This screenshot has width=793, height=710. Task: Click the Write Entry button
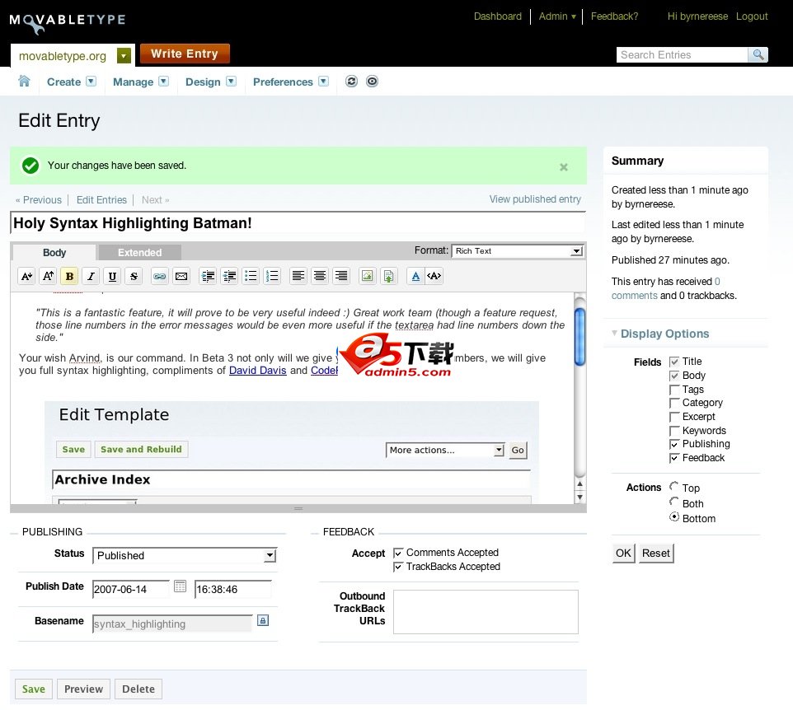185,54
